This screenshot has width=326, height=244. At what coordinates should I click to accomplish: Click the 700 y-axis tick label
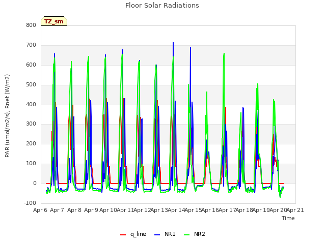tap(31, 45)
